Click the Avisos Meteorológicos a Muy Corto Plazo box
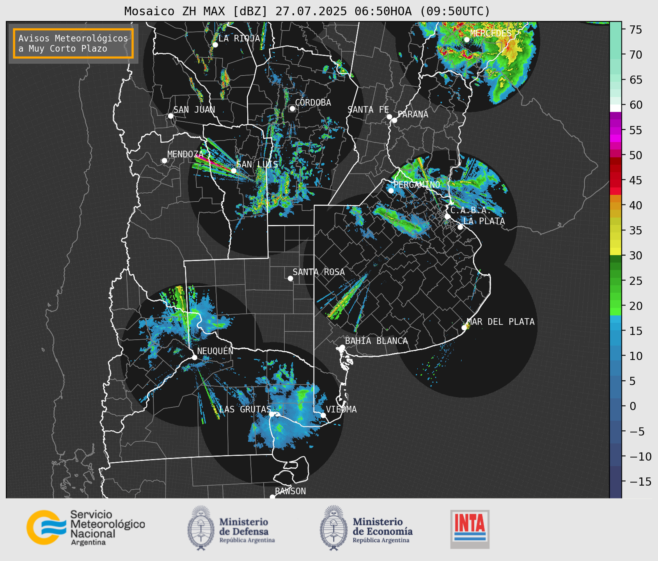This screenshot has height=561, width=658. (x=73, y=43)
